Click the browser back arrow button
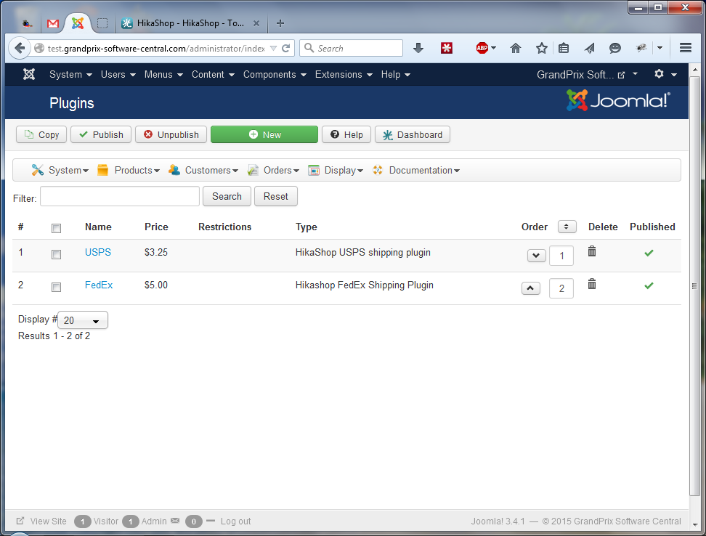This screenshot has height=536, width=706. [x=20, y=48]
